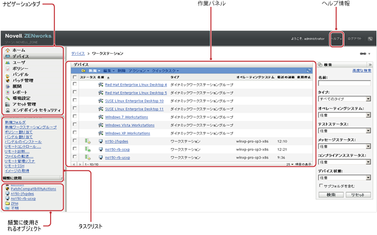Open the テストステータス dropdown
Viewport: 377px width, 235px height.
click(x=344, y=131)
